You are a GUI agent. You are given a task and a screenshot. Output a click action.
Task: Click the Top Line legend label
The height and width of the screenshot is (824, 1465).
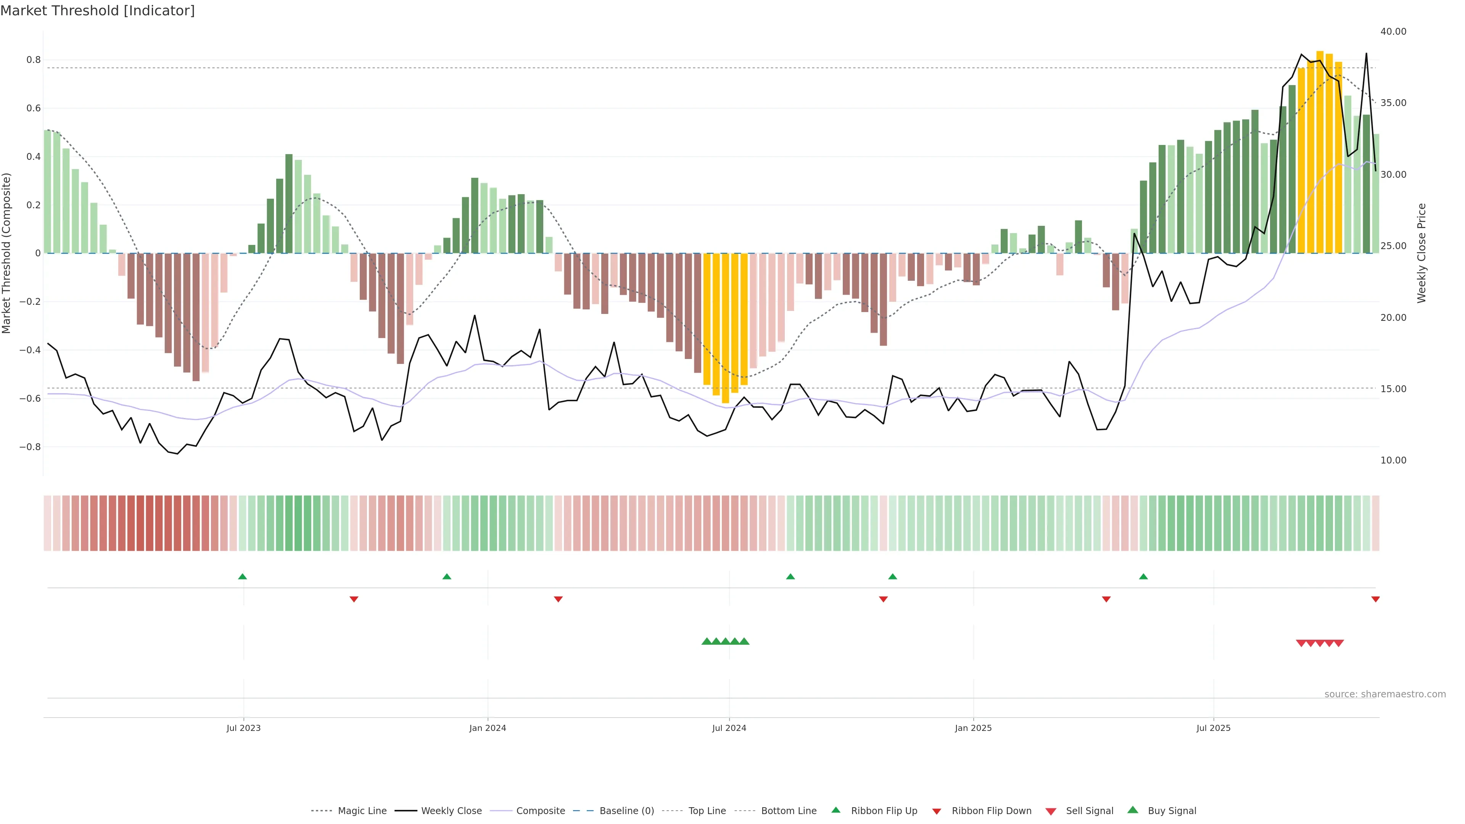point(707,811)
